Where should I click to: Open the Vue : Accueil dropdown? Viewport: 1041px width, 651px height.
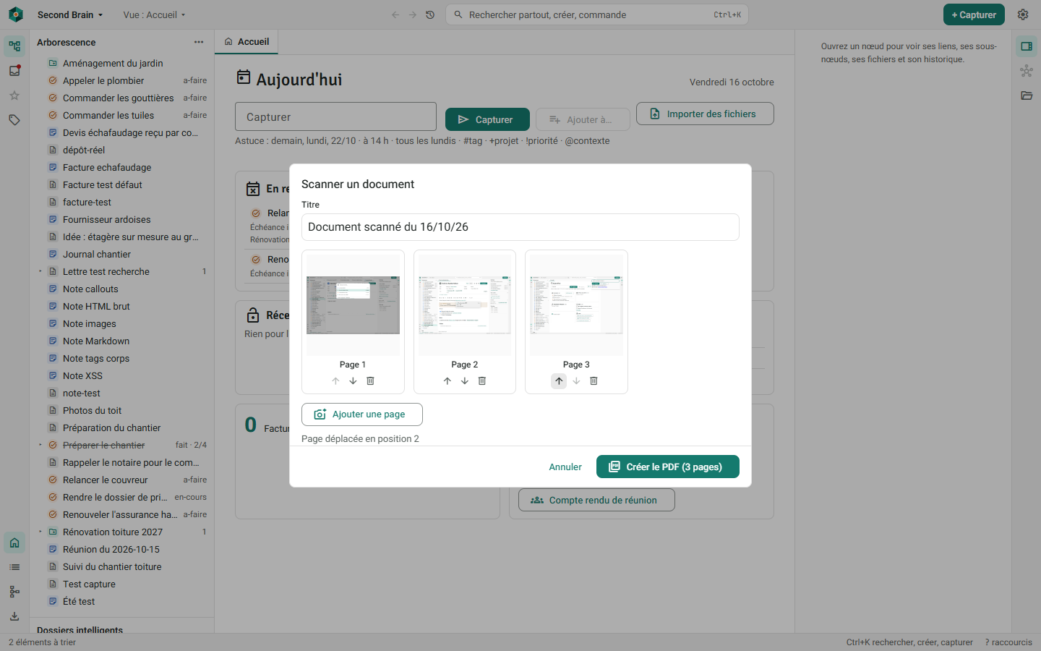155,14
